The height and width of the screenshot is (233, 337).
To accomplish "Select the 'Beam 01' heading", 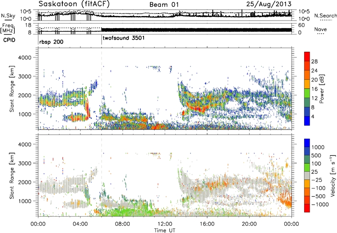I will click(164, 5).
